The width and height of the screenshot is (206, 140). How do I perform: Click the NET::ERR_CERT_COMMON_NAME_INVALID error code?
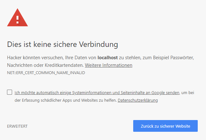click(46, 73)
